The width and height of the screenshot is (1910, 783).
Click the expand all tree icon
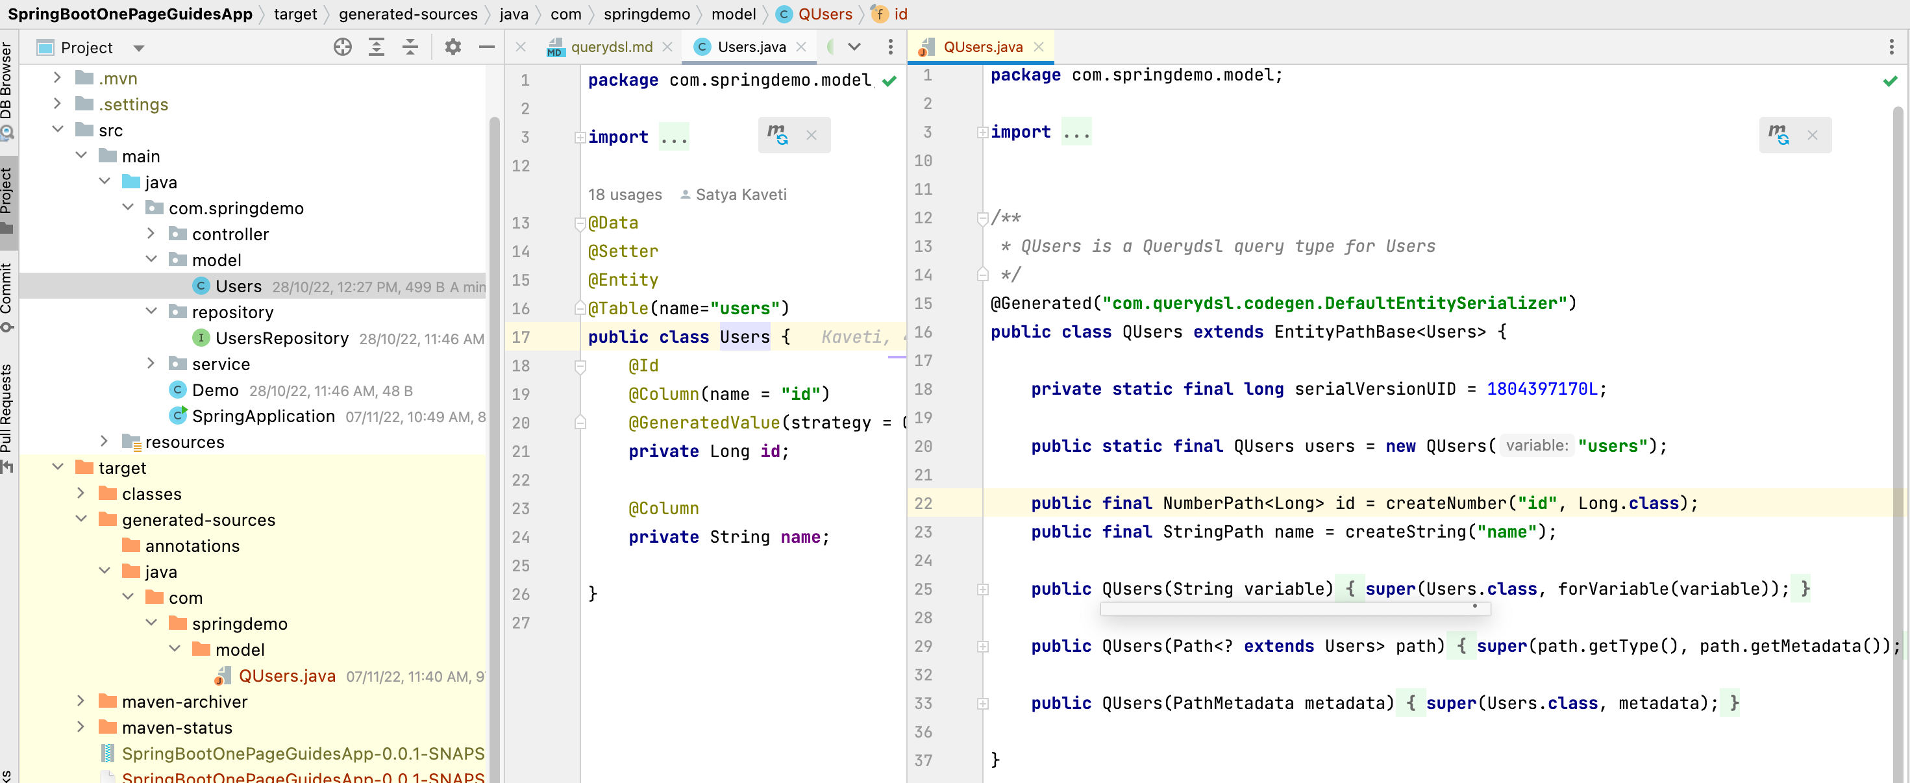pos(377,47)
